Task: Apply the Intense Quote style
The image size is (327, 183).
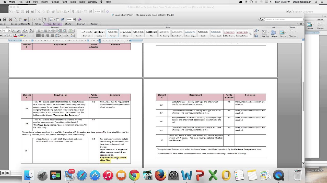Action: click(216, 33)
